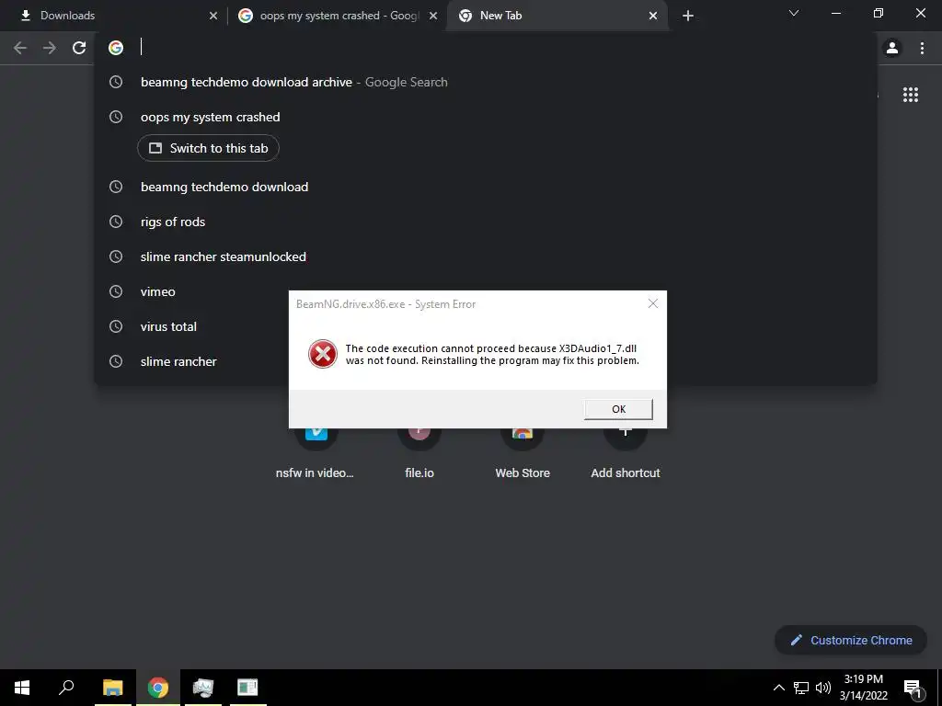The height and width of the screenshot is (706, 942).
Task: Open the Google apps grid
Action: (x=910, y=95)
